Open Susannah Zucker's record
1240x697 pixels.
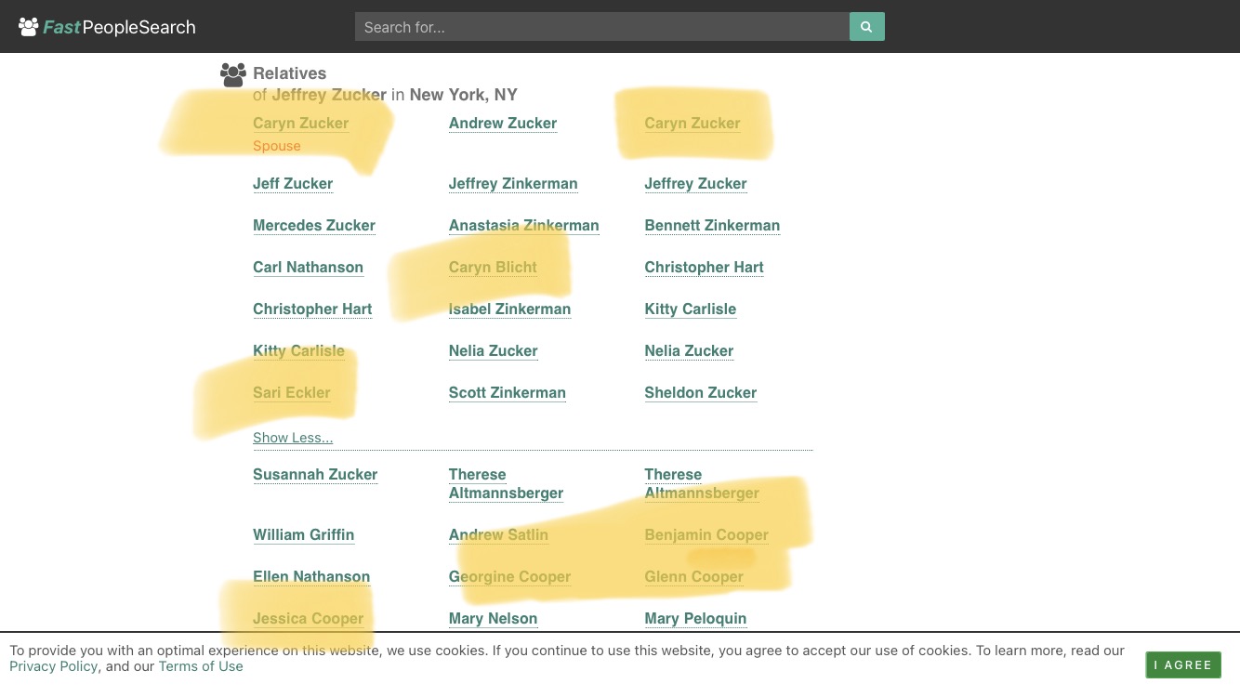315,475
